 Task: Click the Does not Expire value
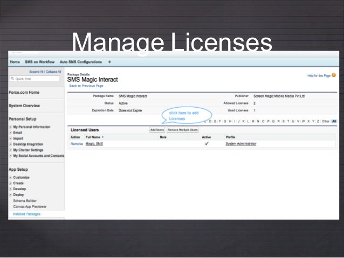(x=130, y=111)
